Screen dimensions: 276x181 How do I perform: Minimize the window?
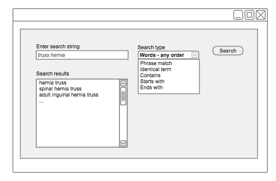click(238, 15)
